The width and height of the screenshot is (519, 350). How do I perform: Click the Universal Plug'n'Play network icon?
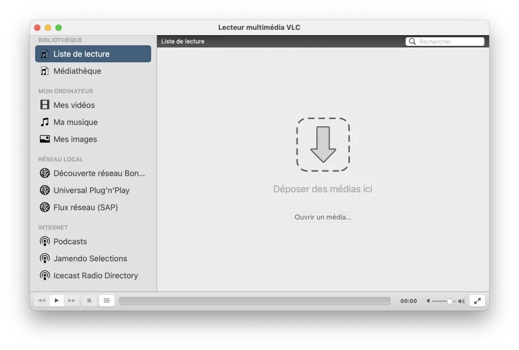click(45, 190)
